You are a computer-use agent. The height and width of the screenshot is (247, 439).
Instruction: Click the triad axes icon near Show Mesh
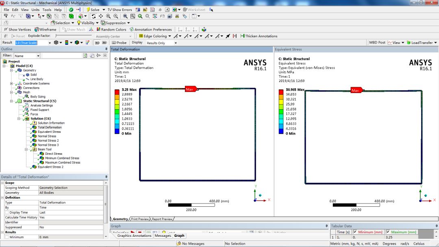[x=91, y=29]
